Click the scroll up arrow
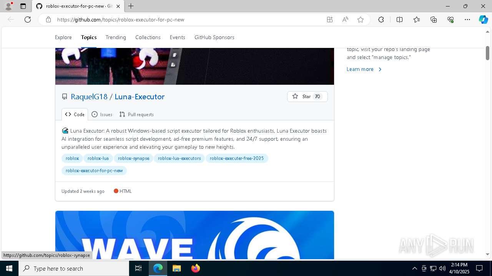 point(487,32)
